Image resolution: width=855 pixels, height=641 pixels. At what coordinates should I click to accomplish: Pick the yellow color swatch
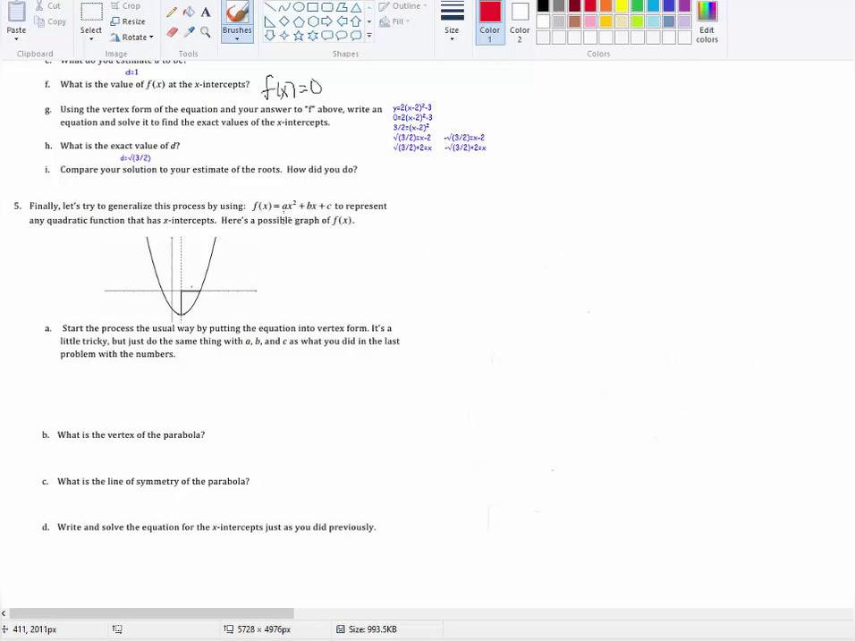pos(622,6)
